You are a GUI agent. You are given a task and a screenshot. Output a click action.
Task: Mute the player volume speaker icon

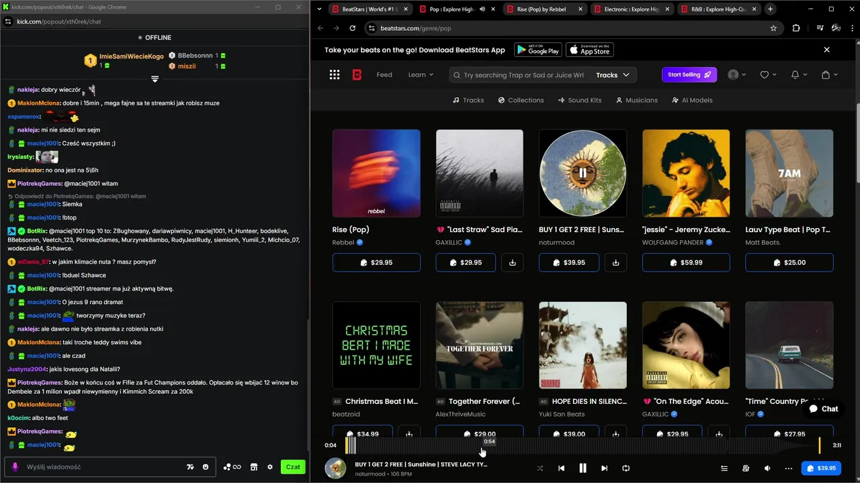coord(767,468)
